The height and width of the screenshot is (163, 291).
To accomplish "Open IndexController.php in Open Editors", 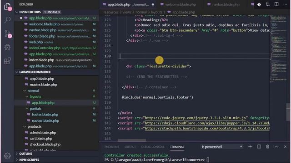I will (56, 48).
